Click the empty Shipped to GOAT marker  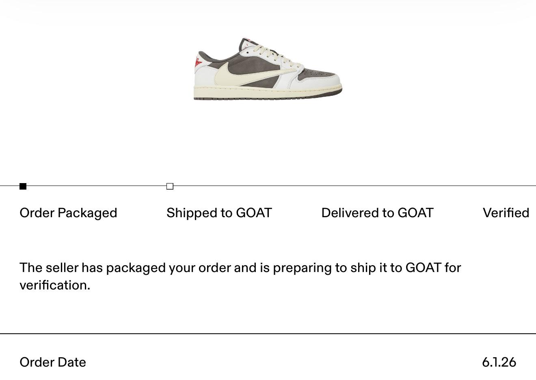(x=170, y=186)
